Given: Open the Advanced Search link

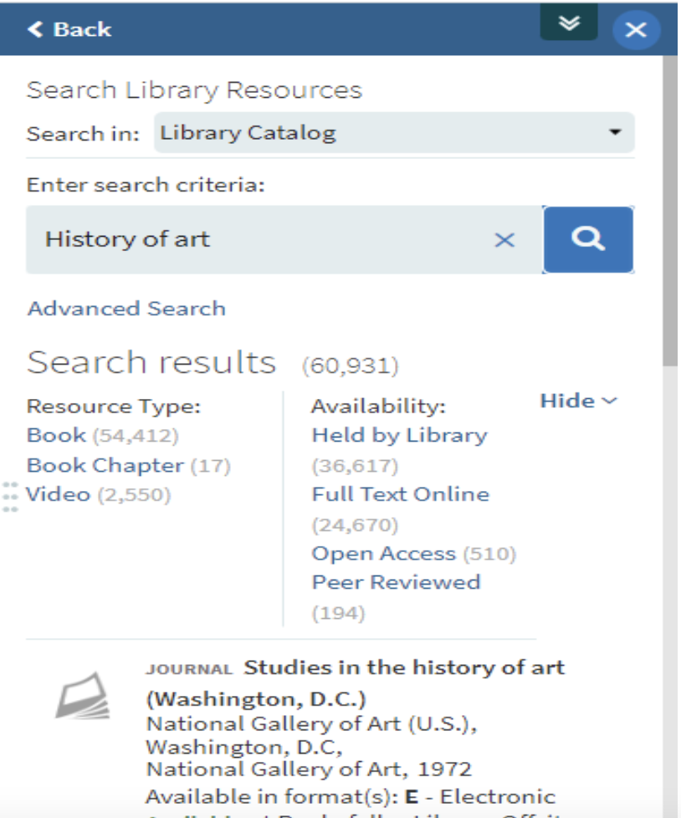Looking at the screenshot, I should click(x=126, y=308).
